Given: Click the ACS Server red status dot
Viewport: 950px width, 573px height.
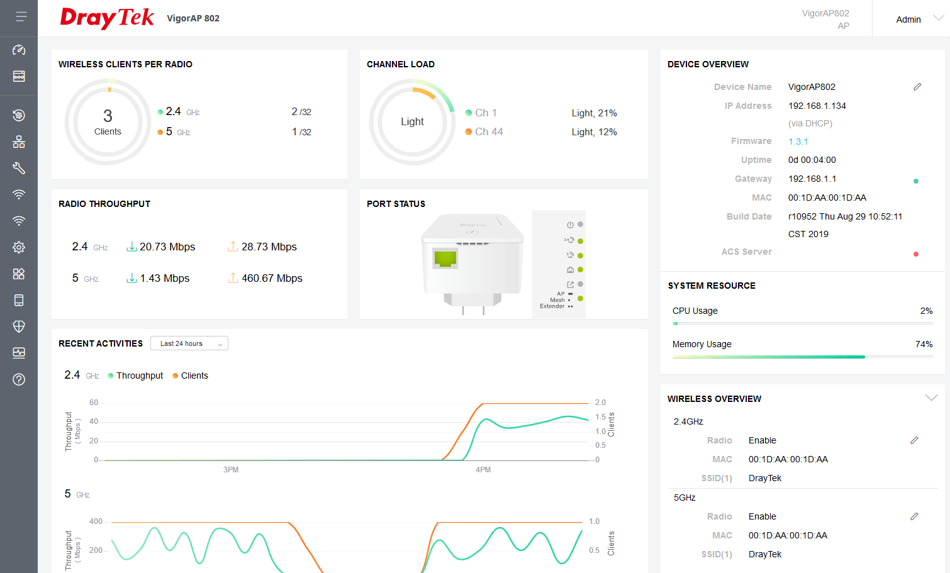Looking at the screenshot, I should 915,254.
